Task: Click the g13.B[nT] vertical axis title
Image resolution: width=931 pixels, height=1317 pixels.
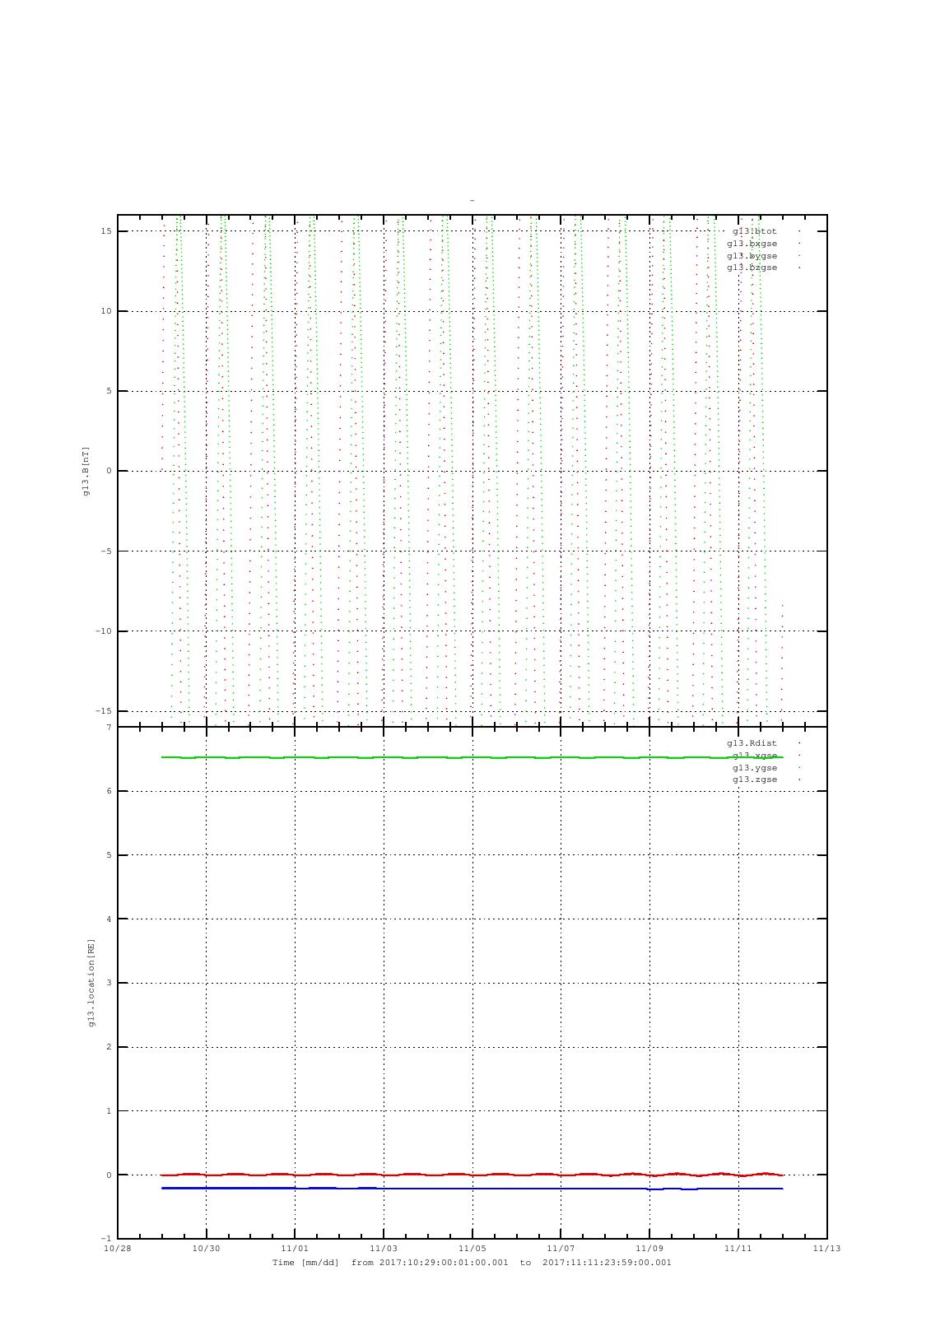Action: [x=86, y=471]
